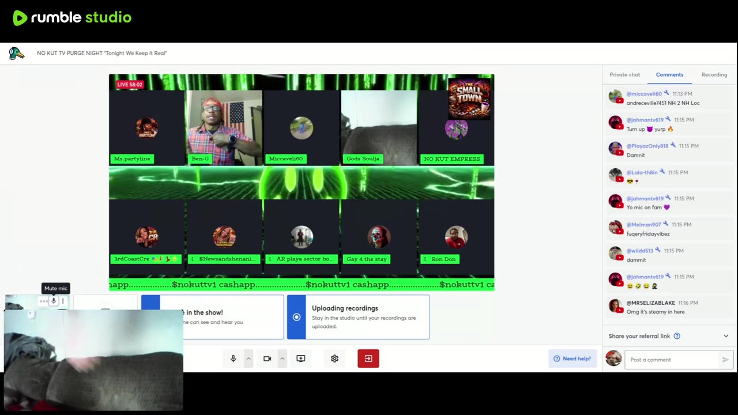The image size is (738, 415).
Task: Switch to Recording tab
Action: (714, 74)
